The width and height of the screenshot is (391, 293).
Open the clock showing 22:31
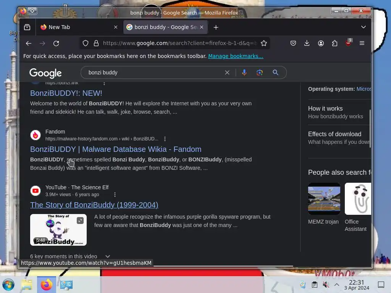pos(357,285)
